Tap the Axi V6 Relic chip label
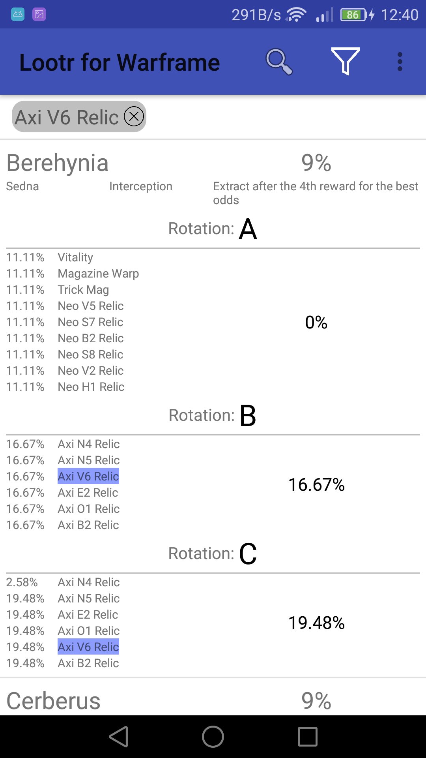The width and height of the screenshot is (426, 758). pos(67,117)
